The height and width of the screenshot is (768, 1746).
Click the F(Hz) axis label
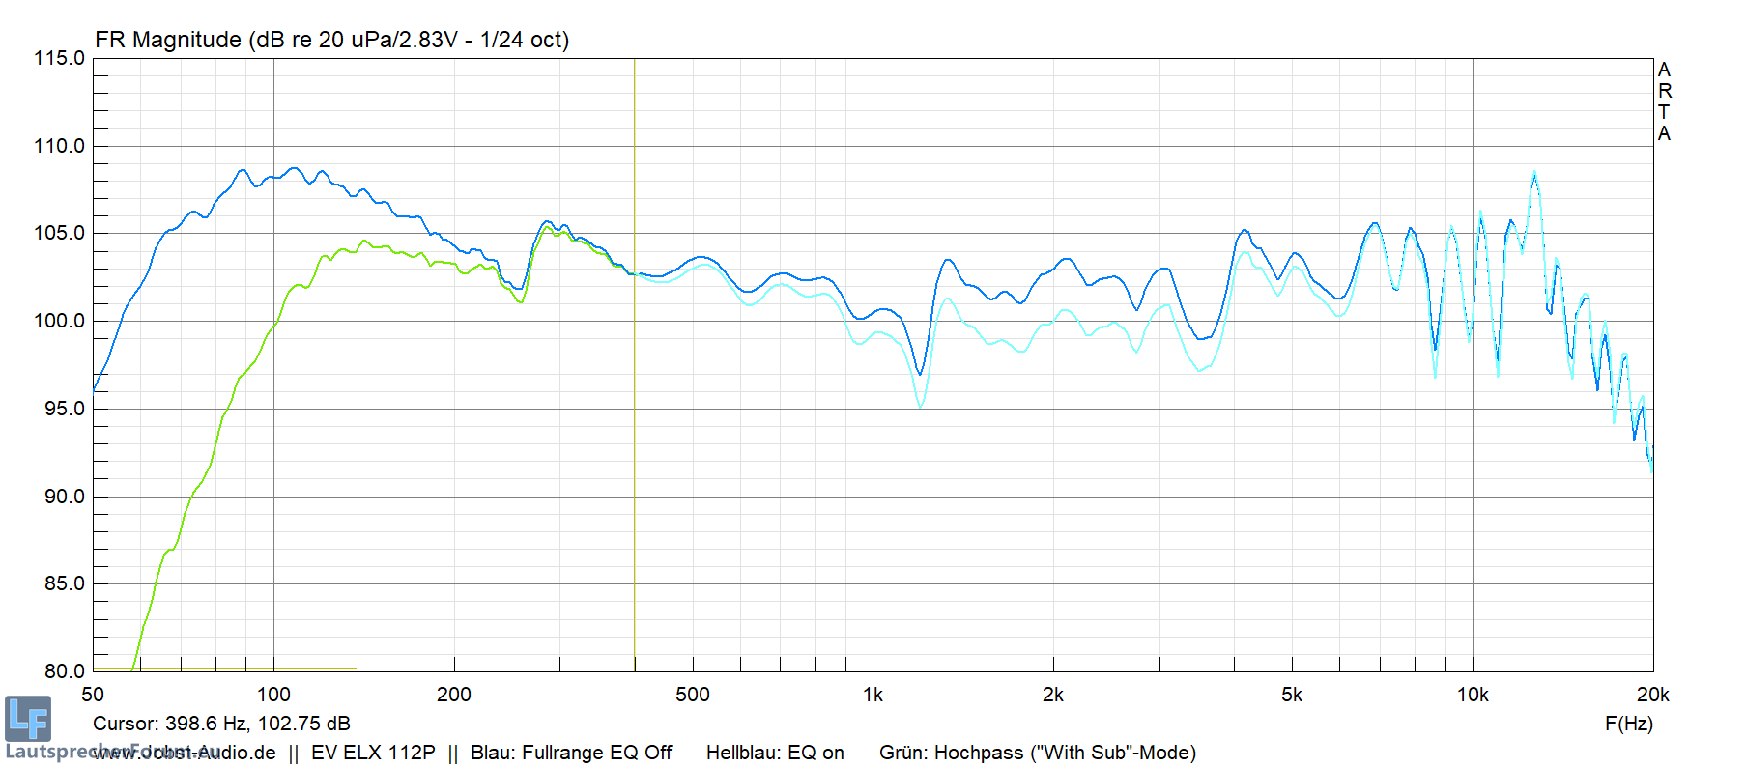[x=1628, y=724]
